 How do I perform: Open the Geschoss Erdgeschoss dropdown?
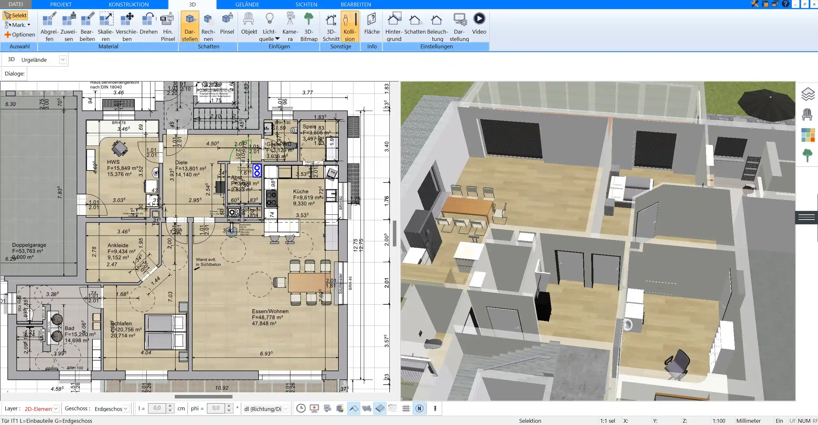[126, 409]
